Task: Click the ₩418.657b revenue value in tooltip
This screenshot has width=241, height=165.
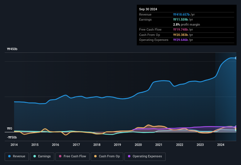Action: point(183,14)
